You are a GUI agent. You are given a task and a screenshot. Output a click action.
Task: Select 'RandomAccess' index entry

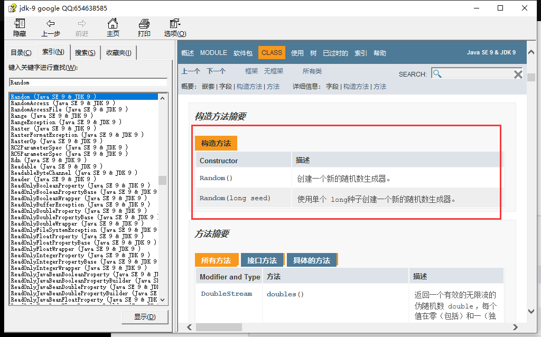pos(63,103)
